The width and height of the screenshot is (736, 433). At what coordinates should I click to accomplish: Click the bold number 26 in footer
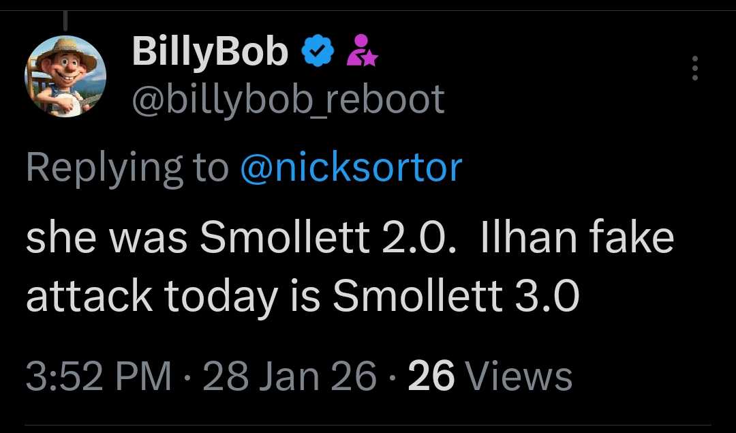(431, 376)
